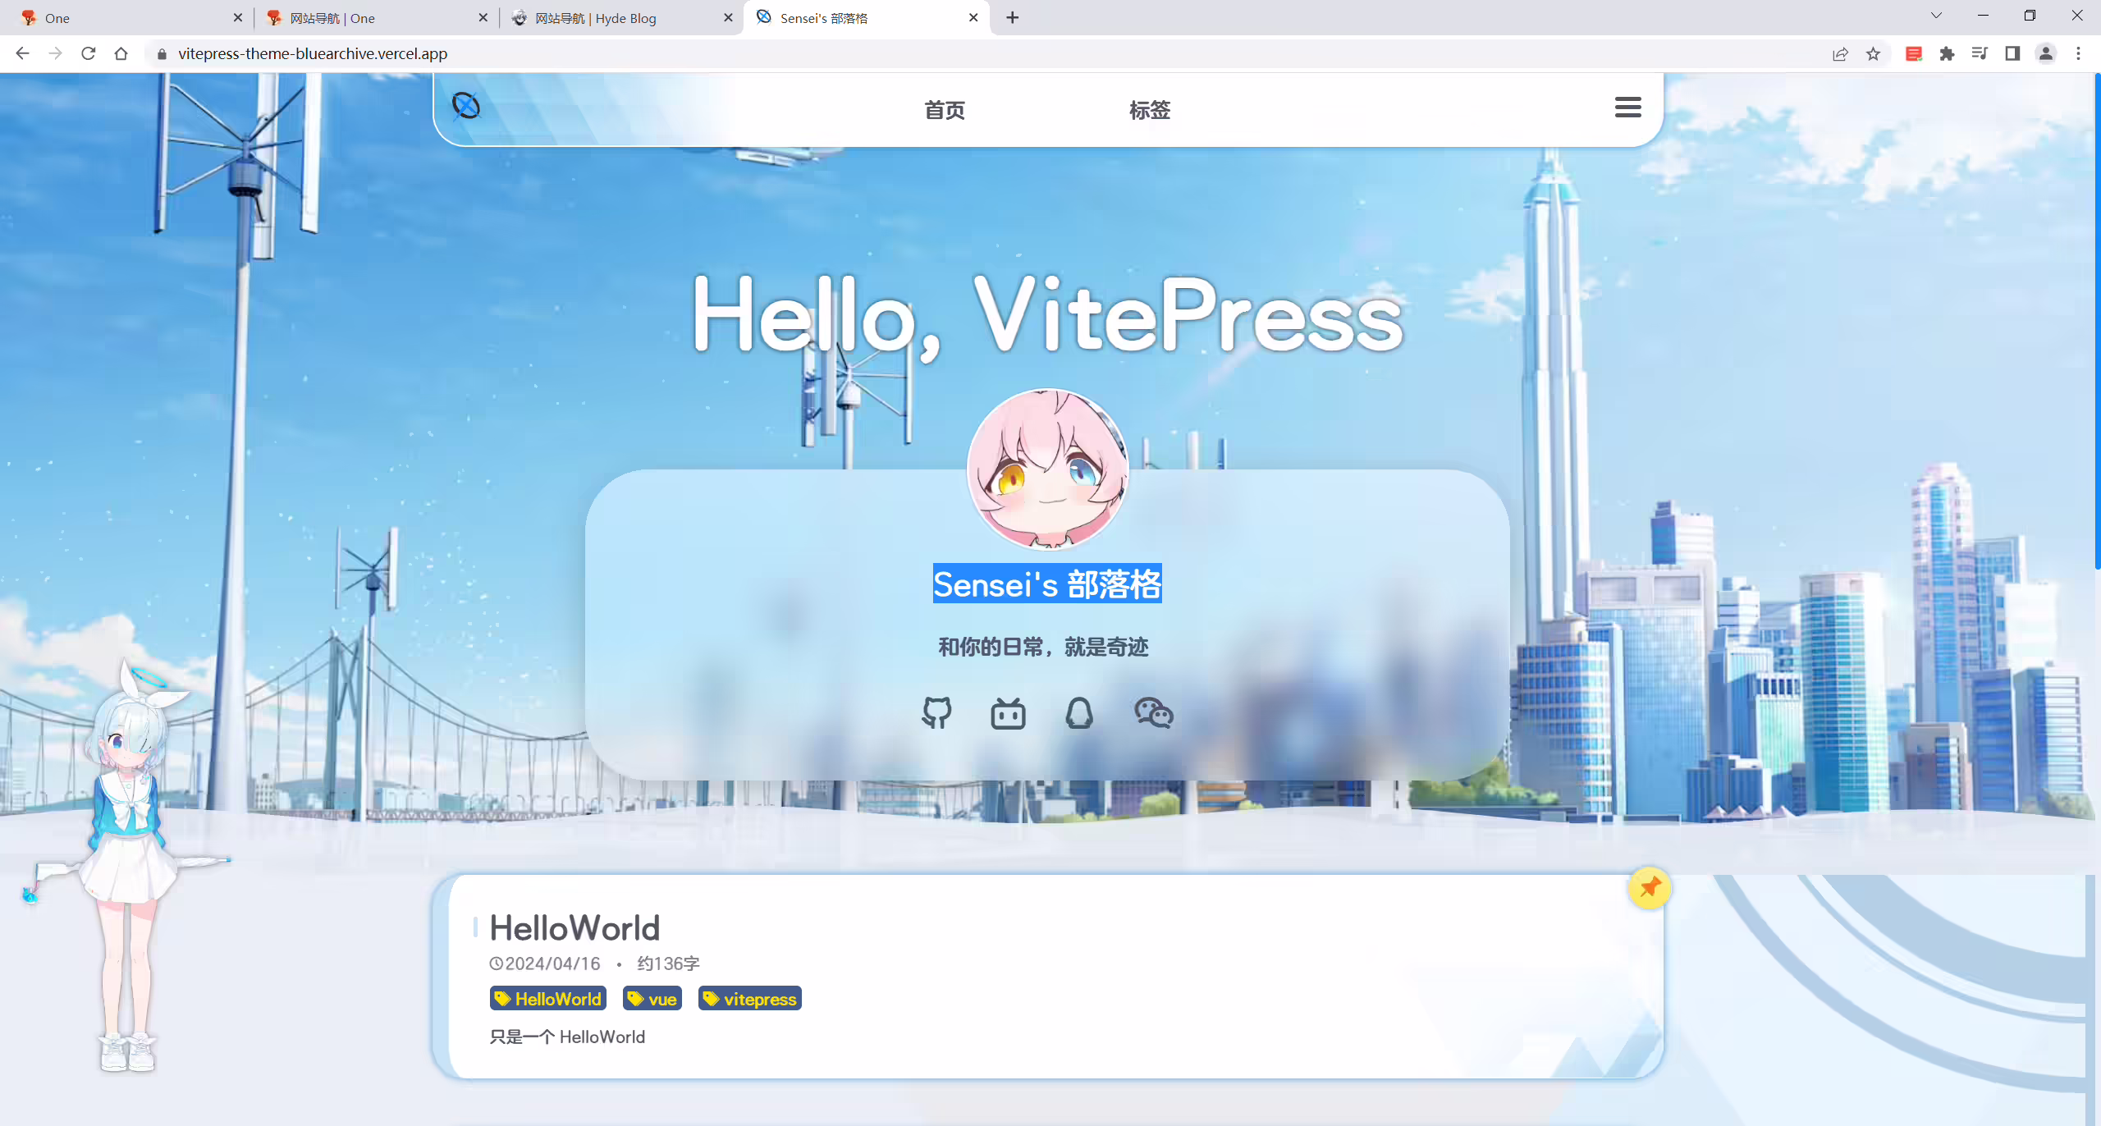The image size is (2101, 1126).
Task: Click the pinned post pin badge
Action: (x=1649, y=887)
